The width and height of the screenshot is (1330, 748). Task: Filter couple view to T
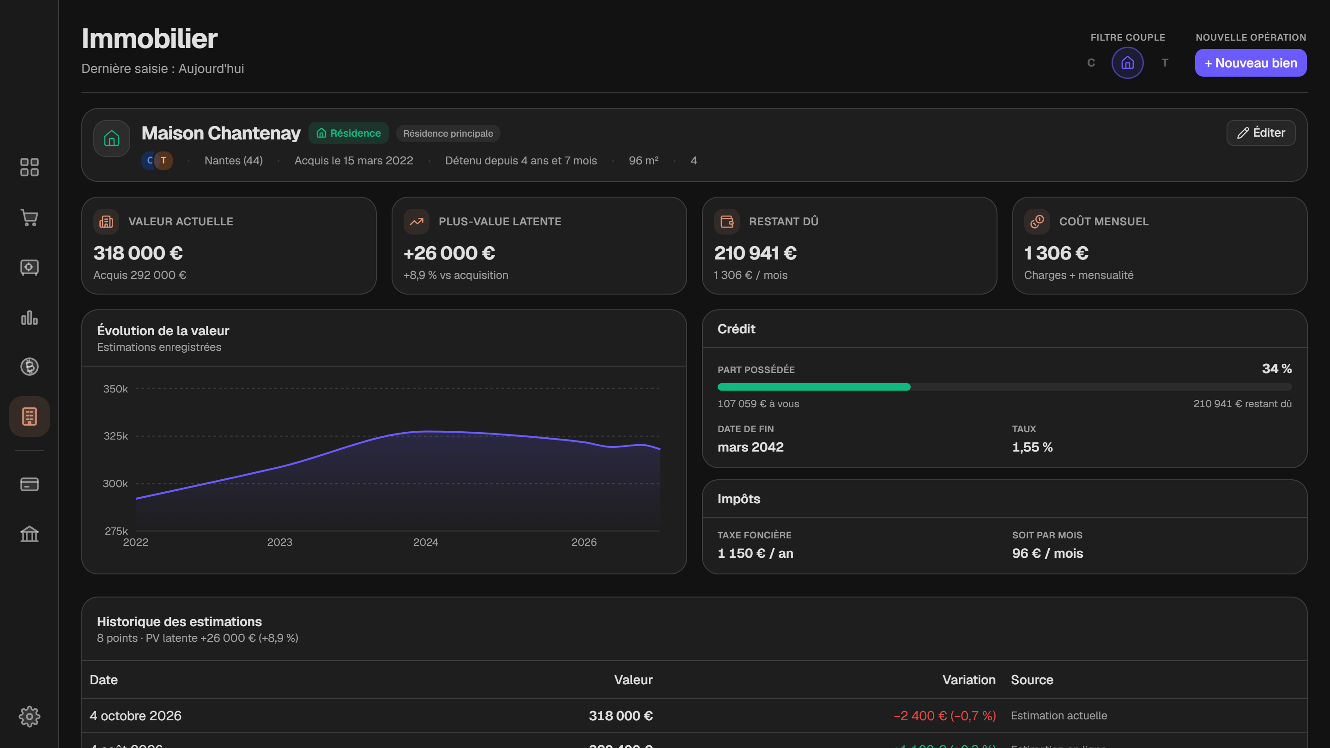pos(1165,63)
